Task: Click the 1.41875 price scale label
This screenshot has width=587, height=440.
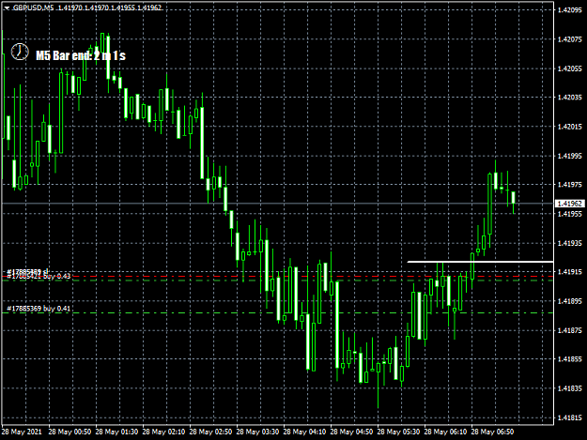Action: pos(570,330)
